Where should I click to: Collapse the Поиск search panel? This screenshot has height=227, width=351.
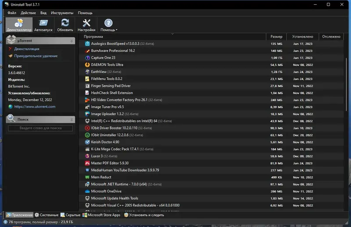pos(72,120)
